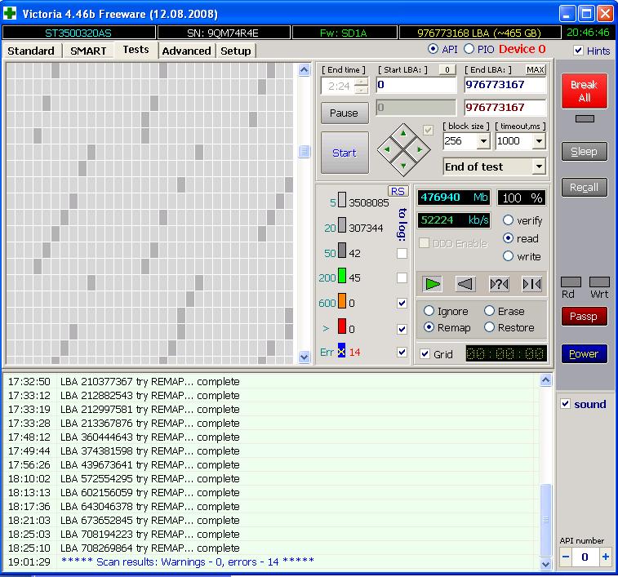The width and height of the screenshot is (618, 577).
Task: Uncheck the Grid checkbox
Action: pos(425,354)
